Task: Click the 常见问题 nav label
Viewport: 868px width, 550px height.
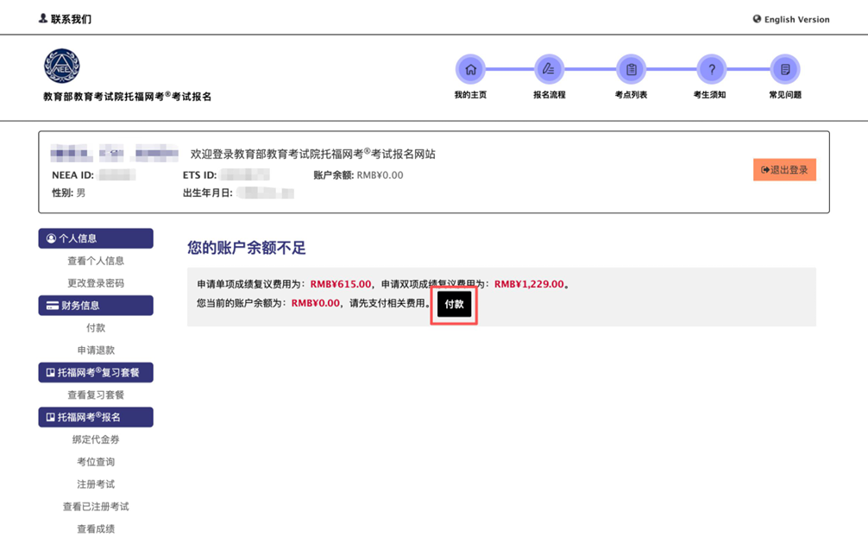Action: click(x=785, y=95)
